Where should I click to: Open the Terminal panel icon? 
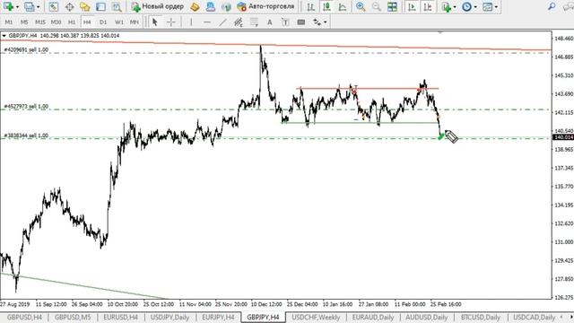coord(100,6)
